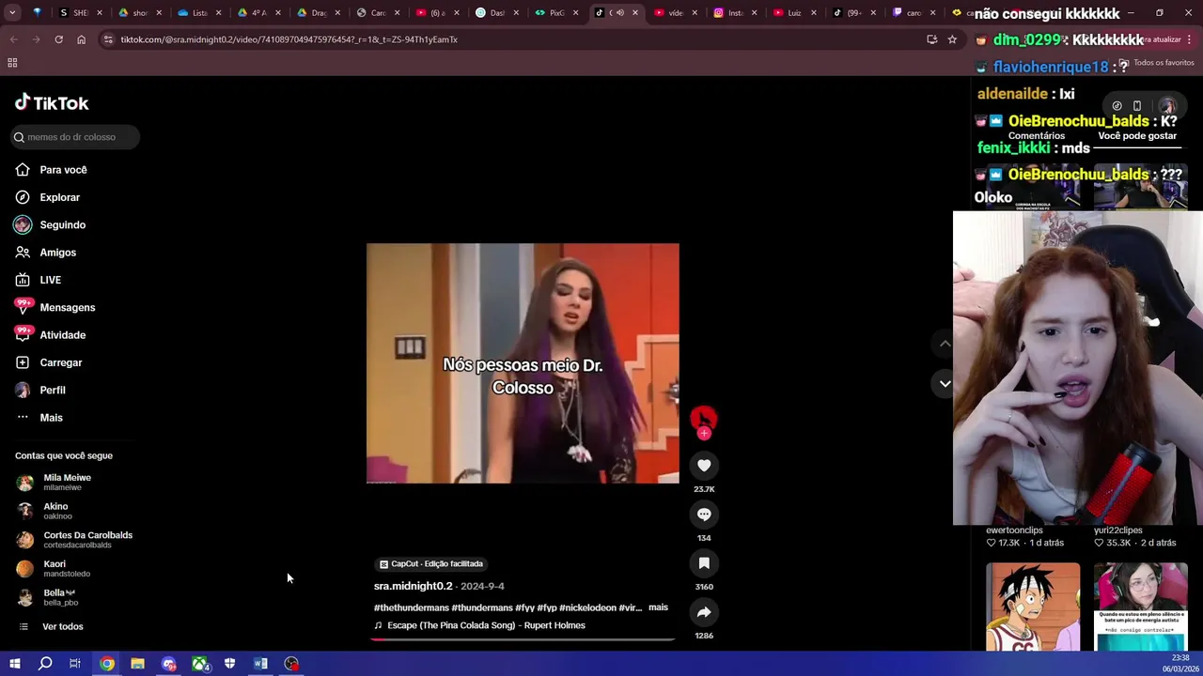The image size is (1203, 676).
Task: Open the sra.midnight0.2 creator profile
Action: pyautogui.click(x=413, y=586)
